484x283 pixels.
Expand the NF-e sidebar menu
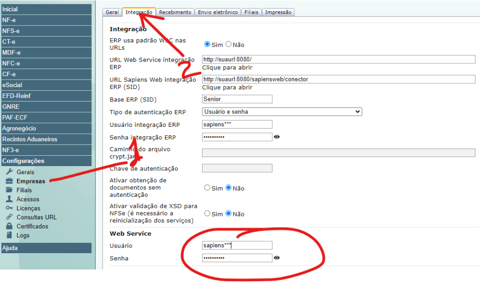pyautogui.click(x=46, y=20)
